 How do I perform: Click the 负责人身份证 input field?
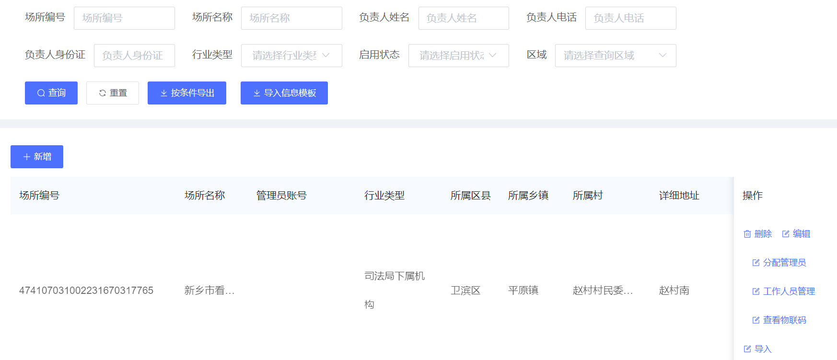tap(134, 56)
